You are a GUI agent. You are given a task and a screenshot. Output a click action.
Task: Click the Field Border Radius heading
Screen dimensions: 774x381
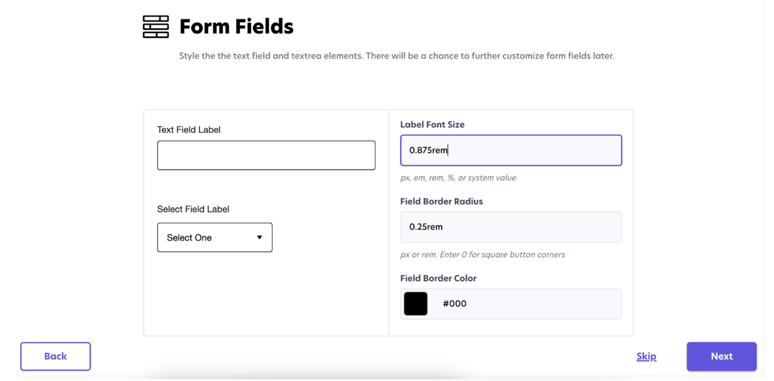[441, 201]
